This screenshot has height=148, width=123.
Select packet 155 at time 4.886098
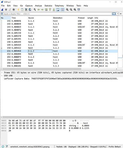[x=59, y=63]
